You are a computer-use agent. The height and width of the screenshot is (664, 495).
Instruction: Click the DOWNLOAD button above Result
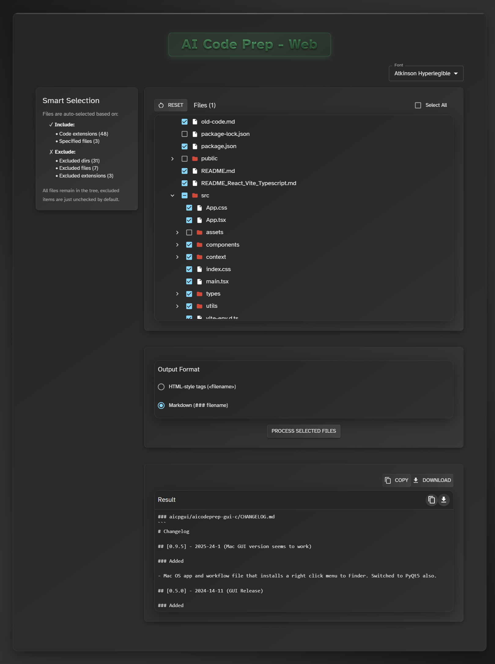tap(432, 480)
